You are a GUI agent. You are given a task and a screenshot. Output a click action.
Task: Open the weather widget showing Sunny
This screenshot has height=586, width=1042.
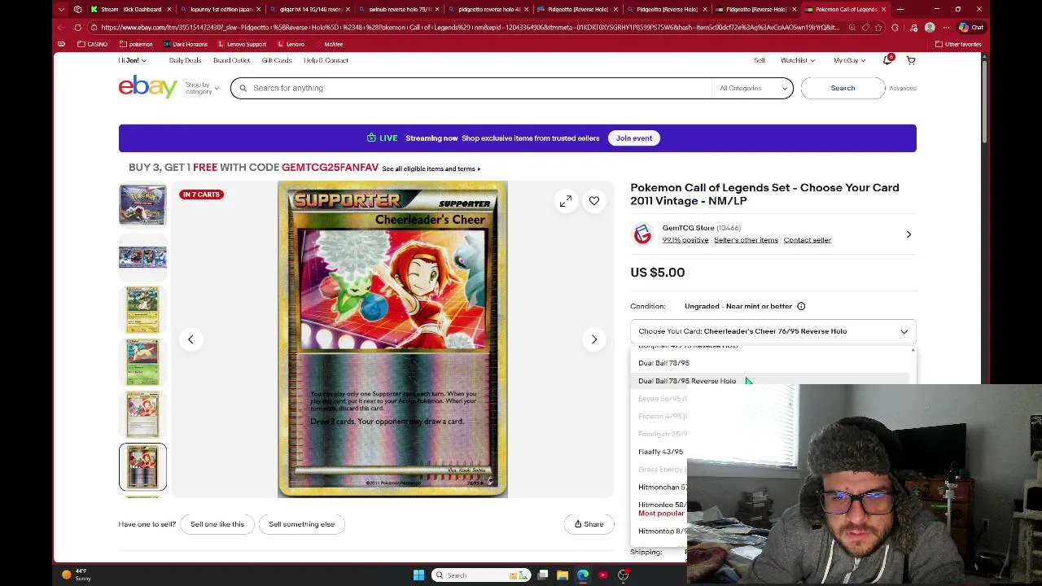[x=76, y=575]
